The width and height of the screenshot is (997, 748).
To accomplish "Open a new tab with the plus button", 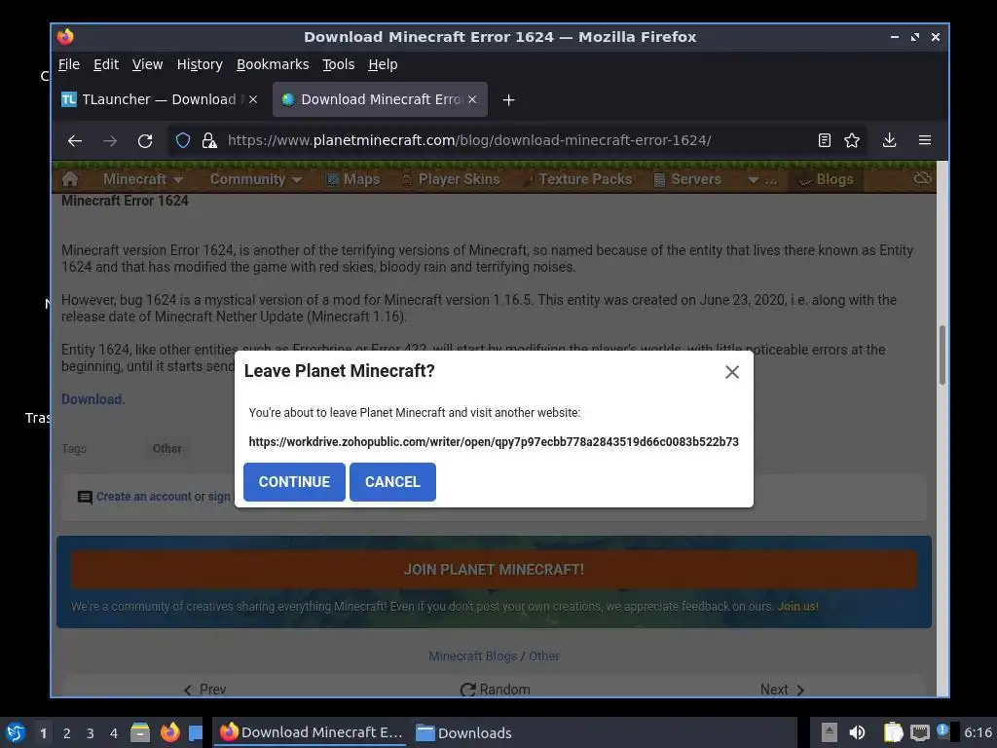I will (x=508, y=100).
